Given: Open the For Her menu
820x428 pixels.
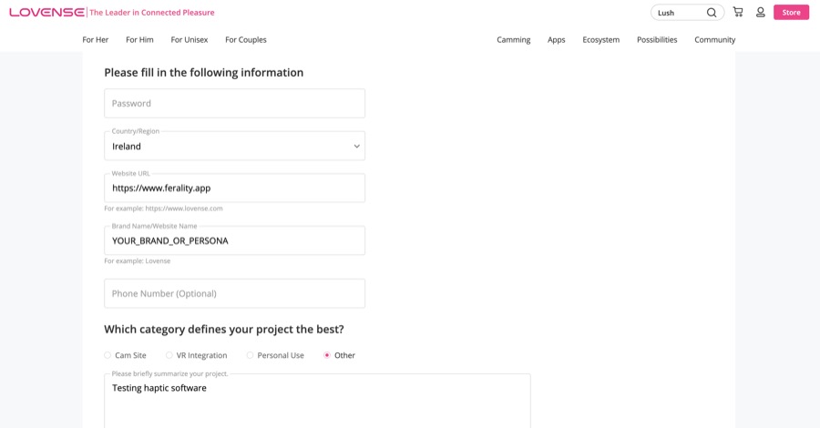Looking at the screenshot, I should (95, 40).
